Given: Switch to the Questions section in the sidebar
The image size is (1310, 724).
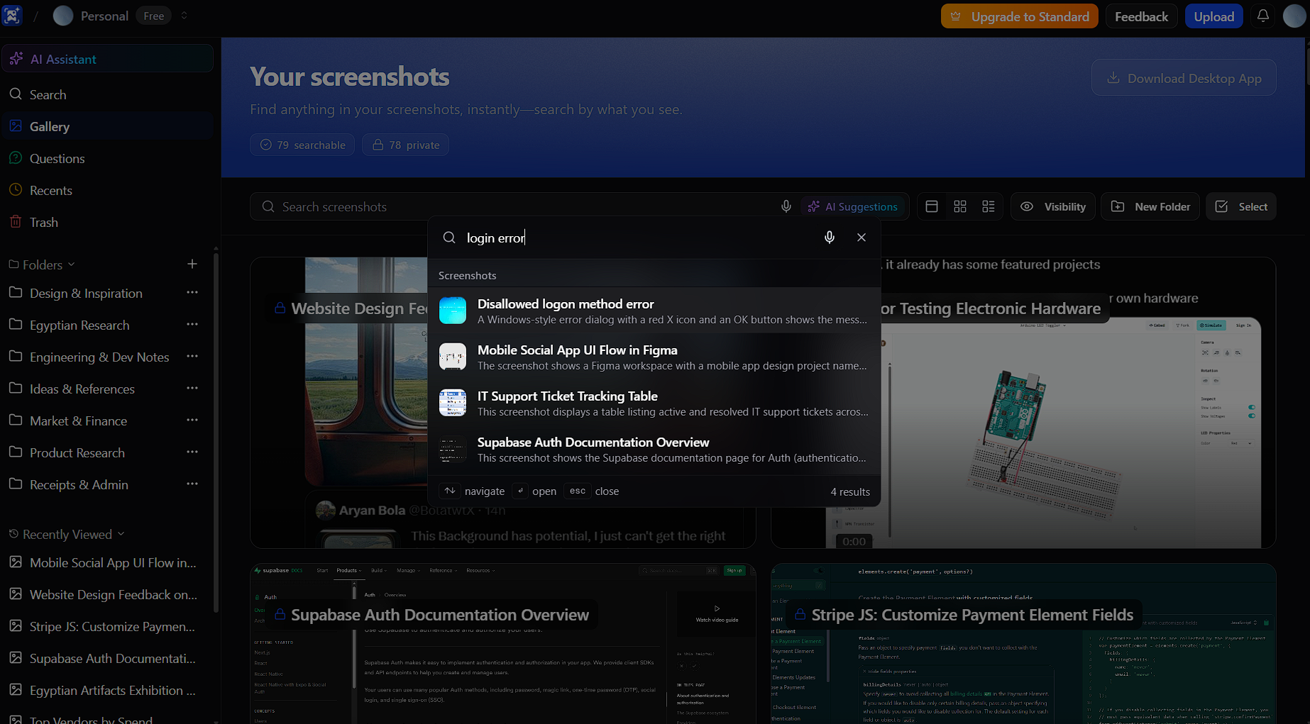Looking at the screenshot, I should tap(57, 158).
